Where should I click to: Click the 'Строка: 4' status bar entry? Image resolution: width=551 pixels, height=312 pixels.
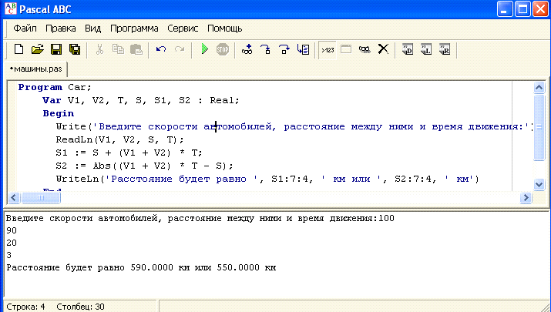click(26, 307)
